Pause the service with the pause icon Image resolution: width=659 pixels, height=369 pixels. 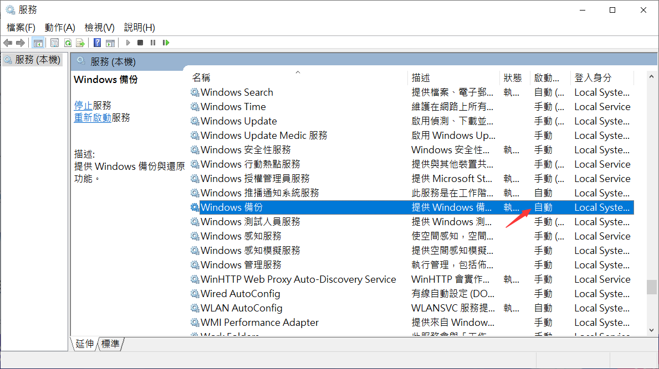pyautogui.click(x=153, y=43)
